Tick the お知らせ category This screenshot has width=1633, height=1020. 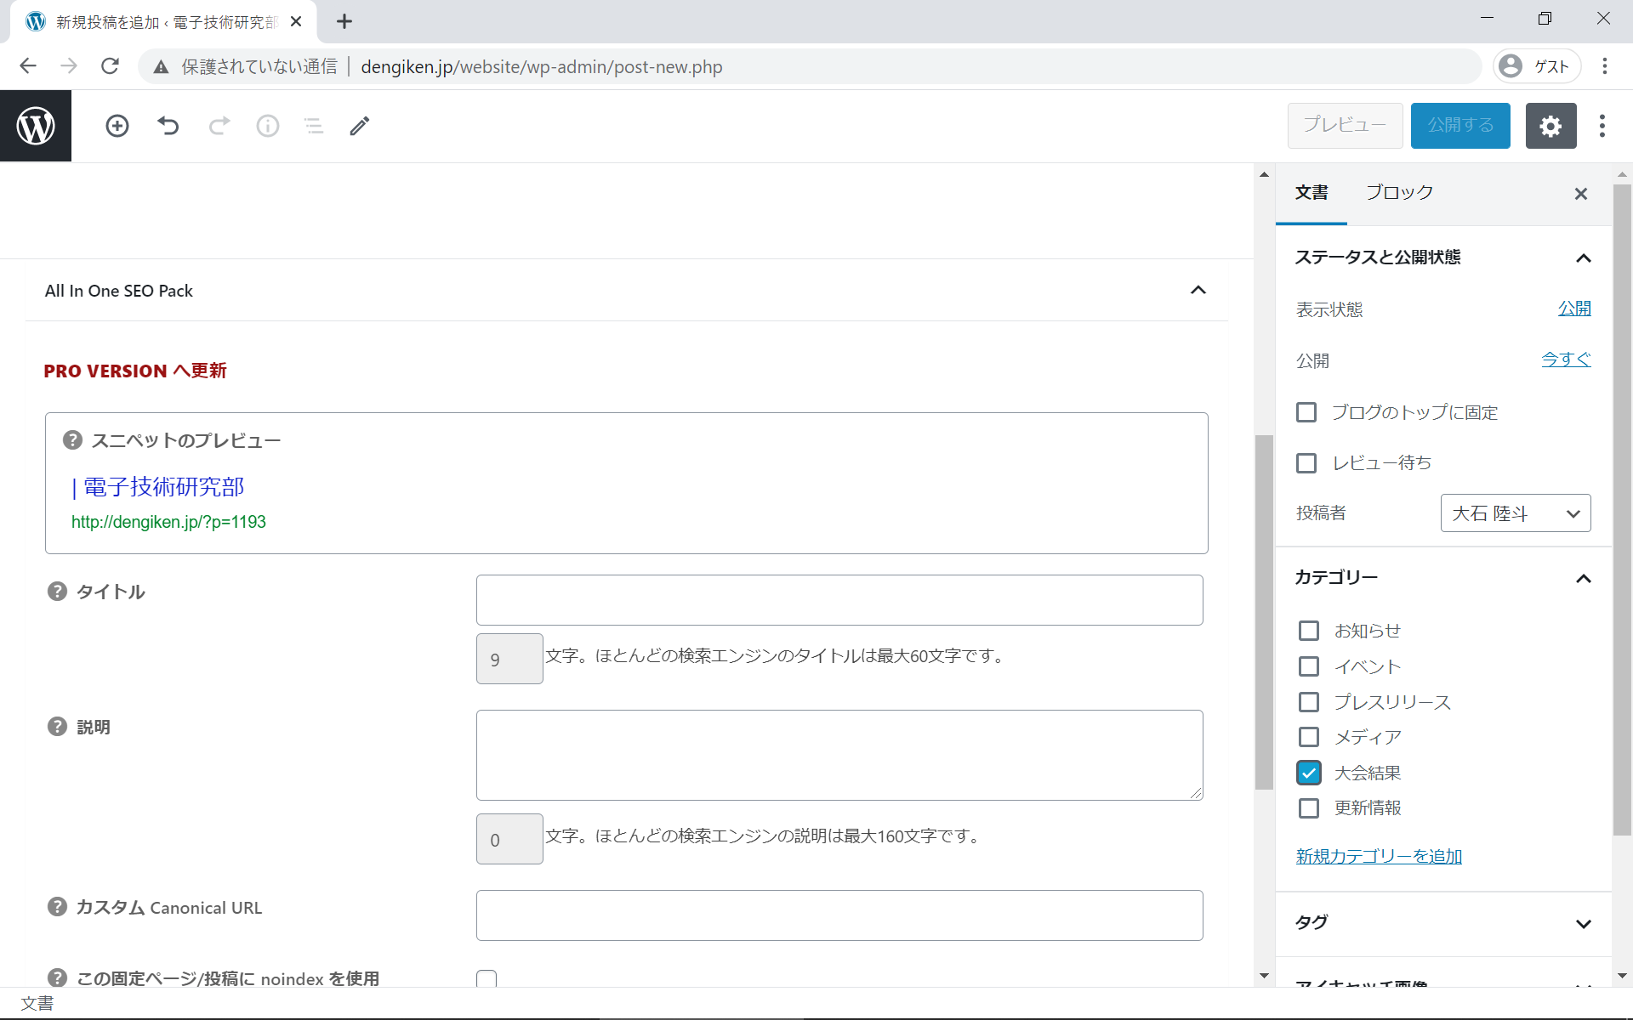tap(1309, 631)
